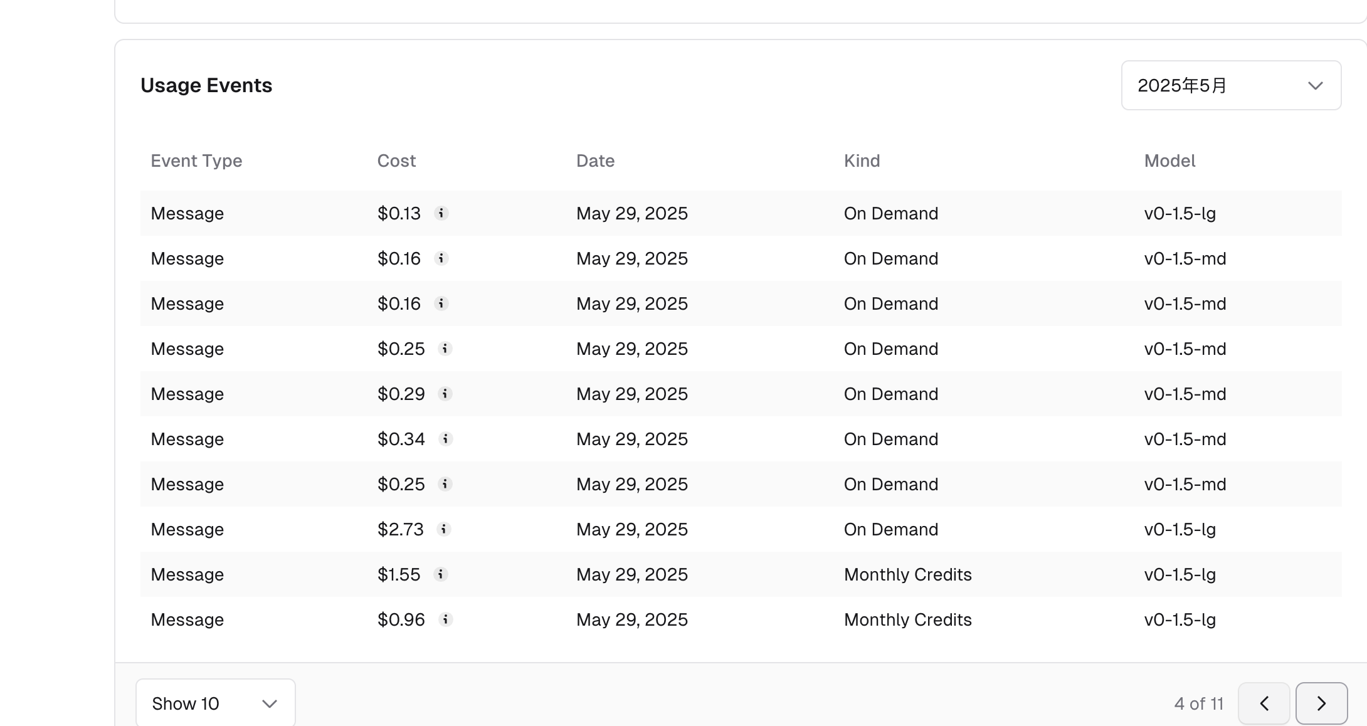
Task: Click the $2.73 cost value
Action: [x=401, y=529]
